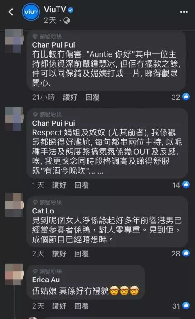Like the Auntie 你好 comment by Chan Pui Pui
Viewport: 195px width, 319px height.
click(x=70, y=97)
